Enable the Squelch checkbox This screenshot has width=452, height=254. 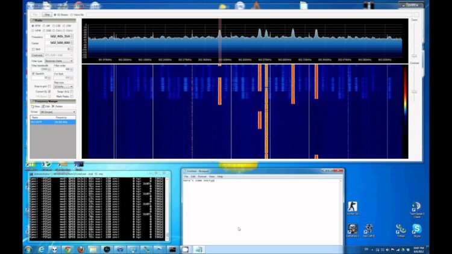33,73
